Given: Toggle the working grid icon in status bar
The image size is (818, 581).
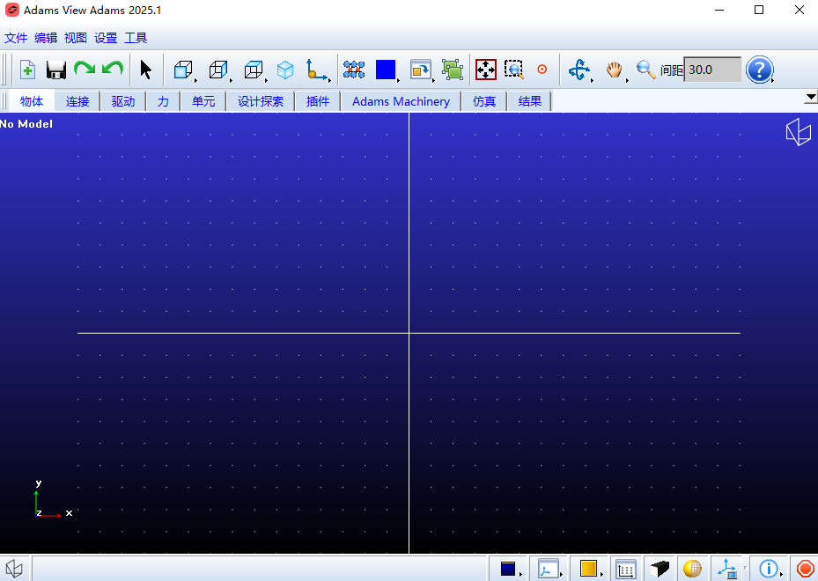Looking at the screenshot, I should click(625, 569).
